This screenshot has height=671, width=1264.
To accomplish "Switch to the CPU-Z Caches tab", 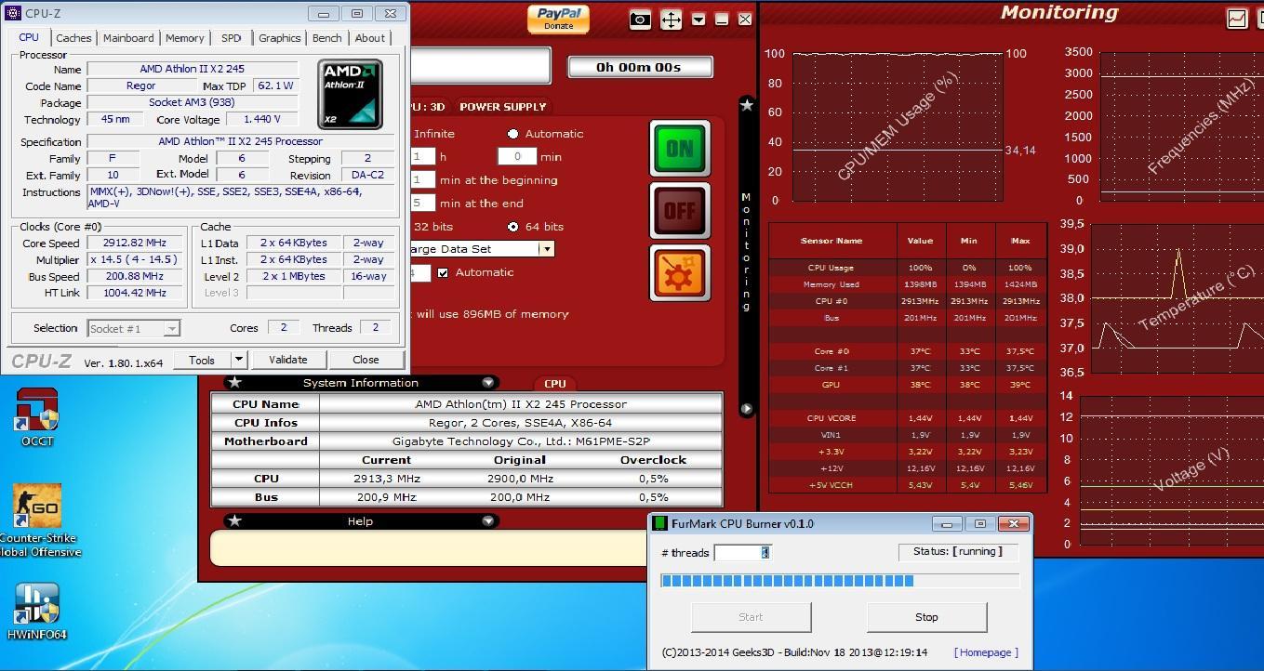I will pyautogui.click(x=73, y=38).
